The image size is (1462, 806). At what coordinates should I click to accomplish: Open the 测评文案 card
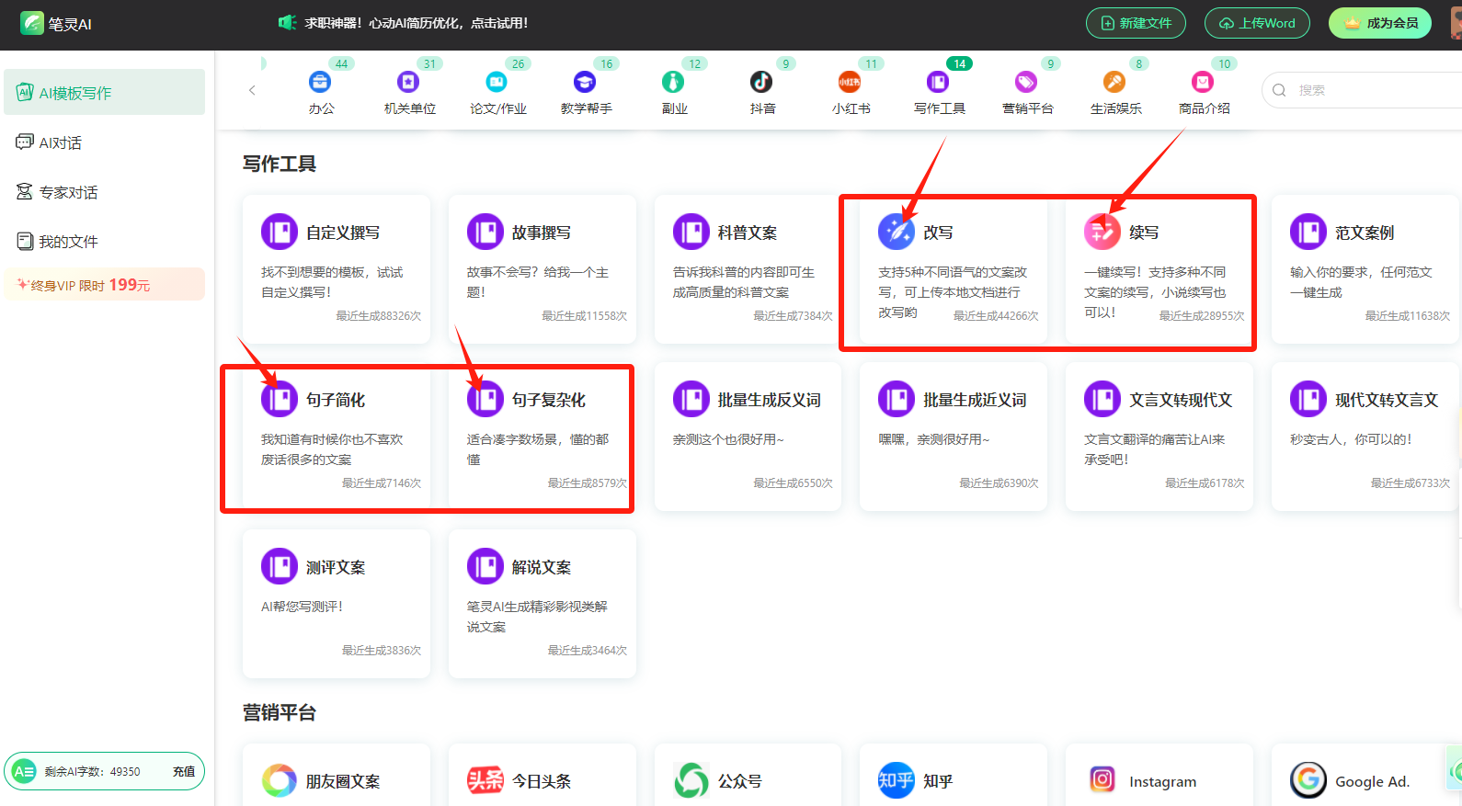click(337, 605)
